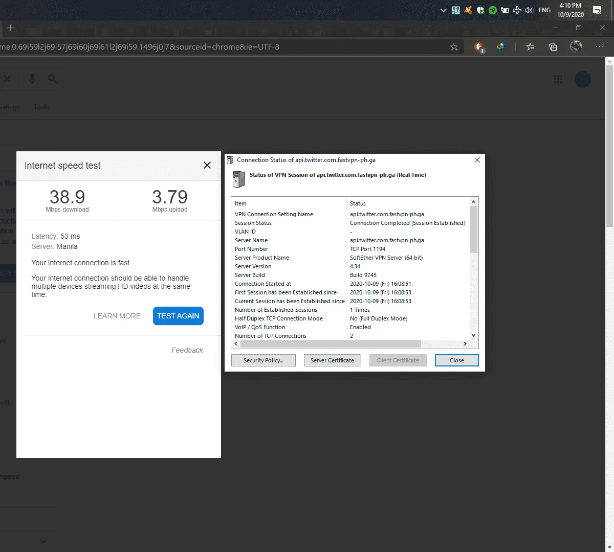Close the Internet speed test card
Image resolution: width=614 pixels, height=552 pixels.
point(207,165)
